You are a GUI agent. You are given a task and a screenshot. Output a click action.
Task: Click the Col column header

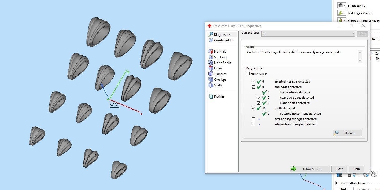click(377, 53)
